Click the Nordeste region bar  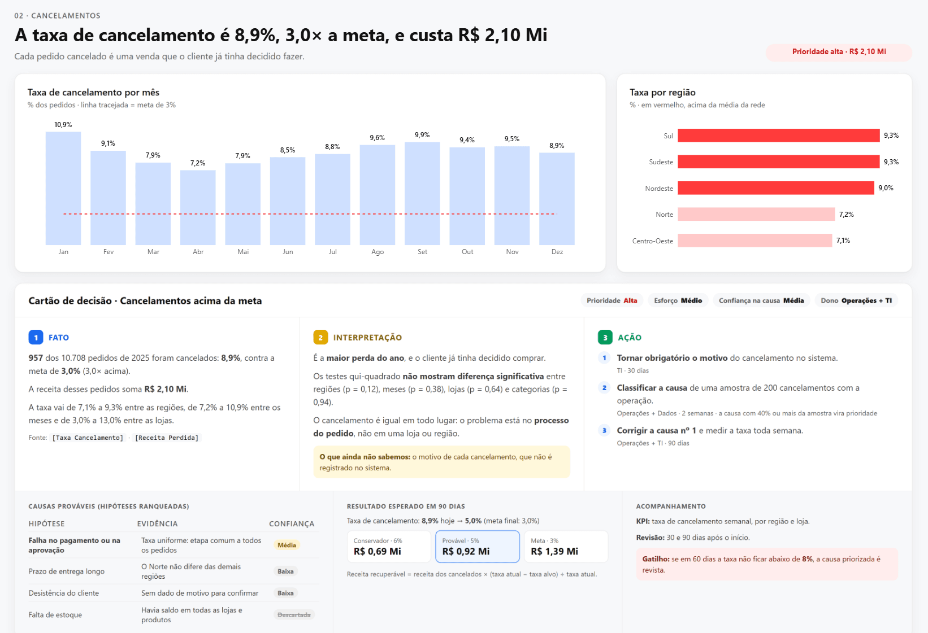[776, 188]
